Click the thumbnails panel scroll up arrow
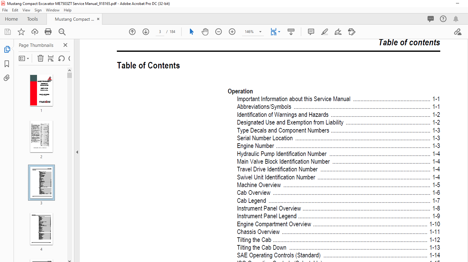Screen dimensions: 468x262 (x=69, y=70)
